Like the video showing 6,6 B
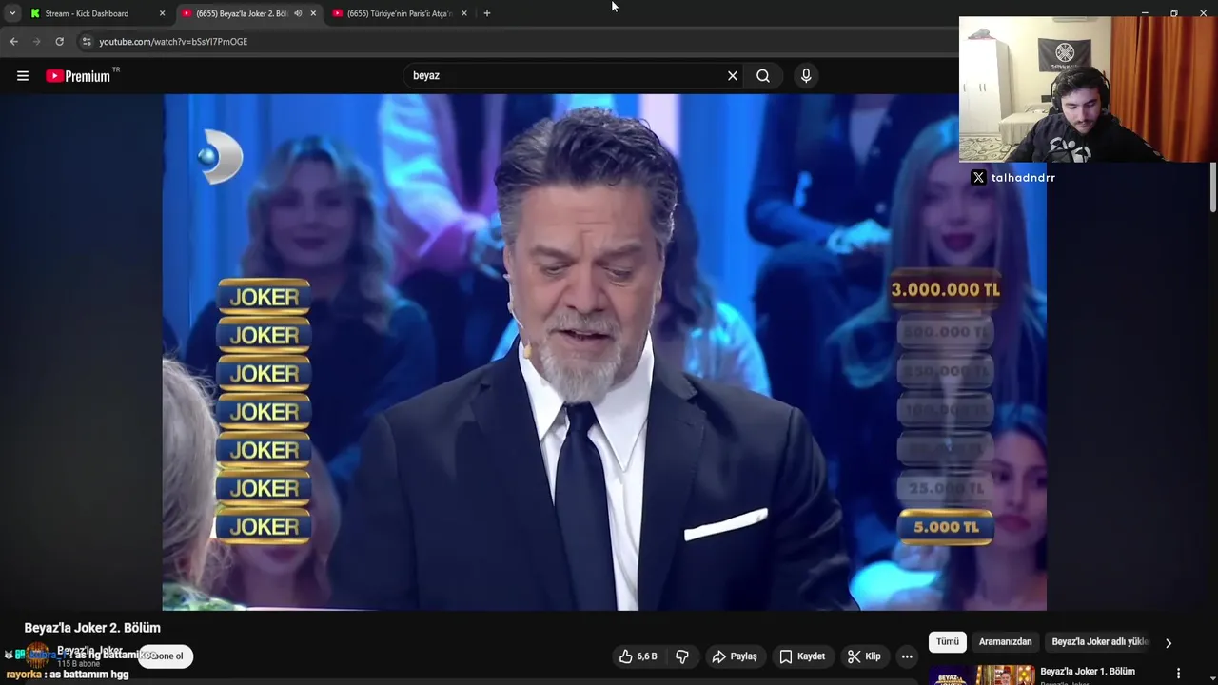Viewport: 1218px width, 685px height. 638,656
